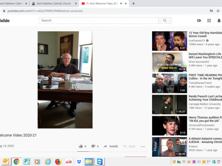Click the SHARE button
Viewport: 222px width, 166px height.
coord(111,146)
